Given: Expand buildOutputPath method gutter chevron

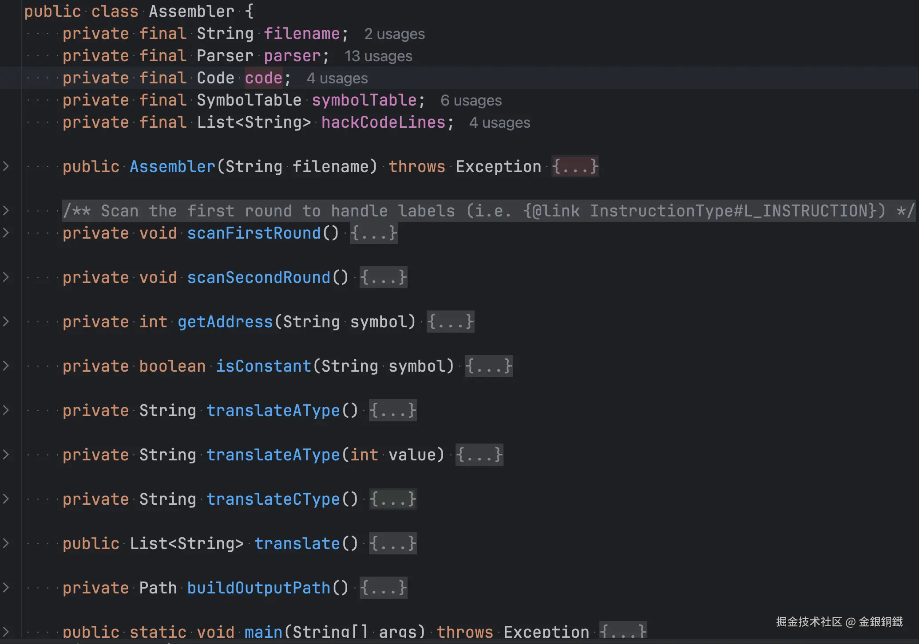Looking at the screenshot, I should pyautogui.click(x=6, y=588).
